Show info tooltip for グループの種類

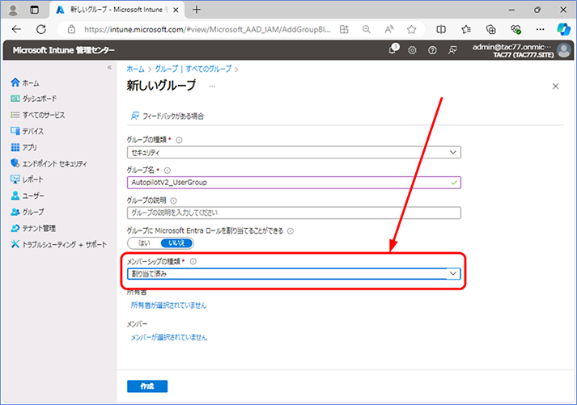(x=179, y=140)
